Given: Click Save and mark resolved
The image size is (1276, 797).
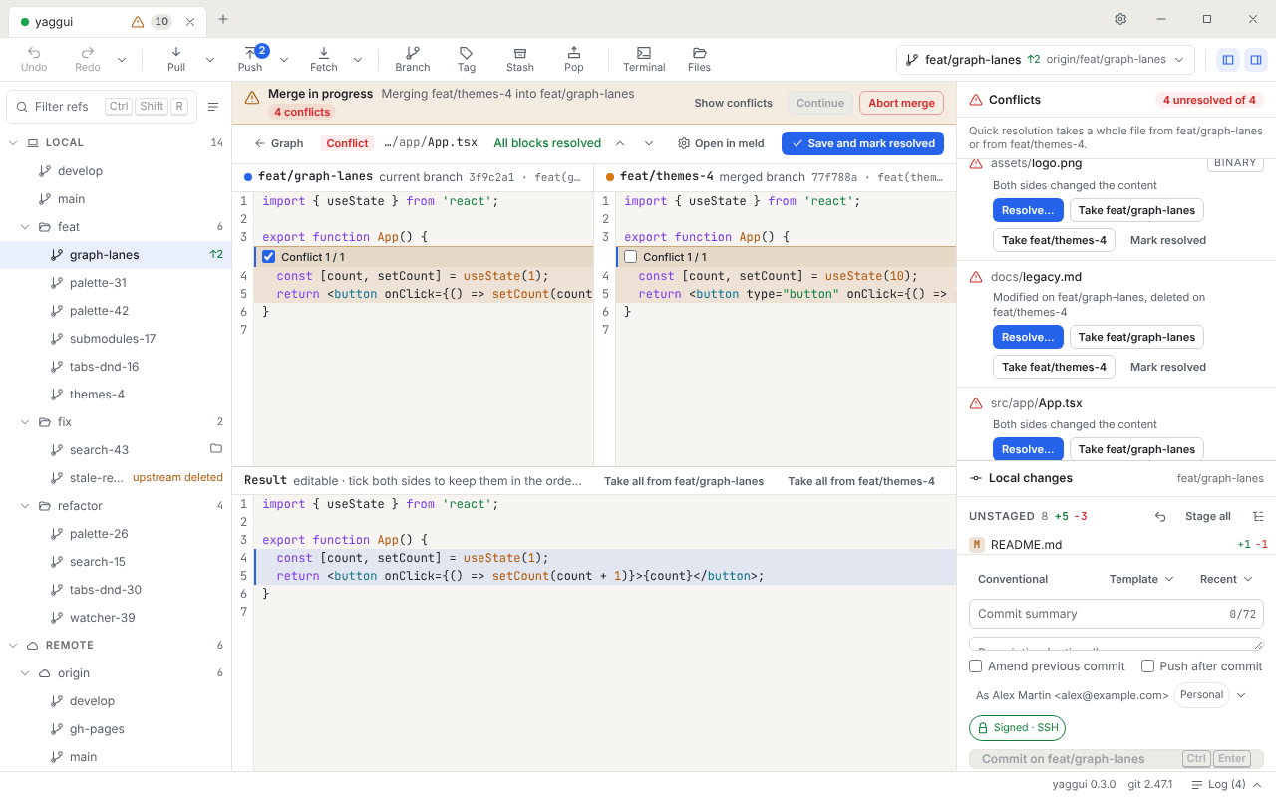Looking at the screenshot, I should coord(862,143).
